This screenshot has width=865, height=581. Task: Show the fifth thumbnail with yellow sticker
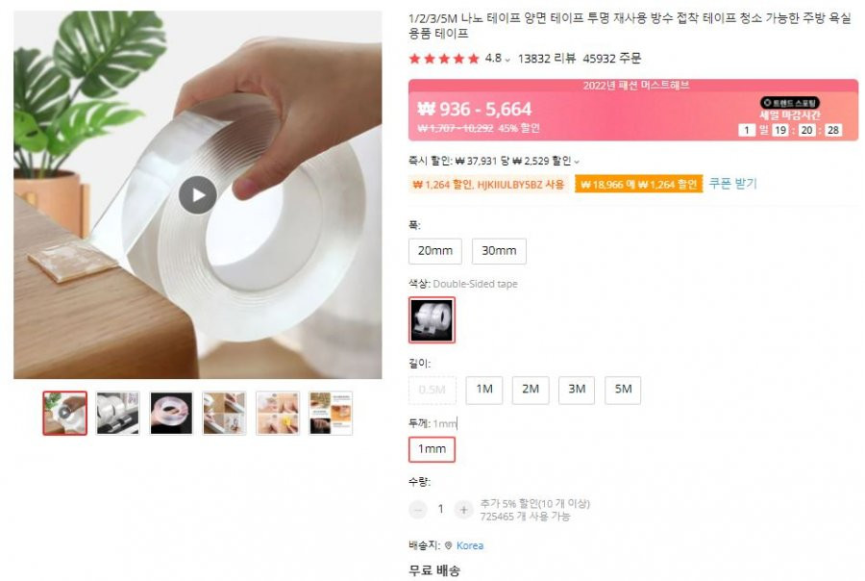[x=278, y=413]
